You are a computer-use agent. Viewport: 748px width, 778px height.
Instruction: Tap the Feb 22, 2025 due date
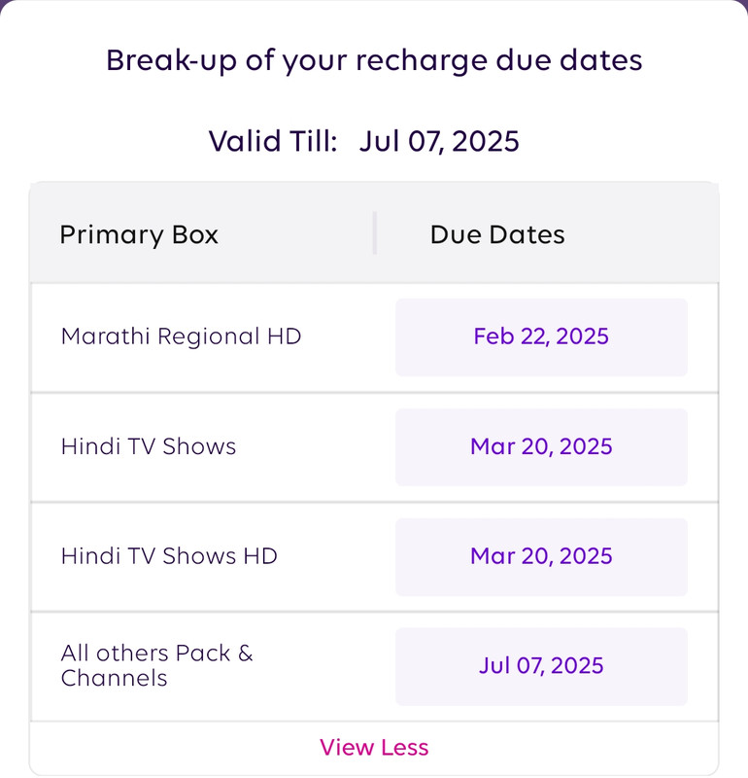(x=541, y=336)
